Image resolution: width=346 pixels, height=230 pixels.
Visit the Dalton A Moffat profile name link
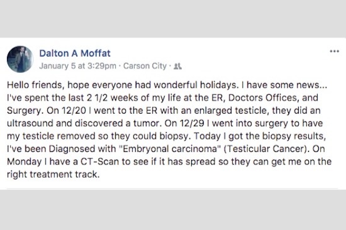pos(75,53)
